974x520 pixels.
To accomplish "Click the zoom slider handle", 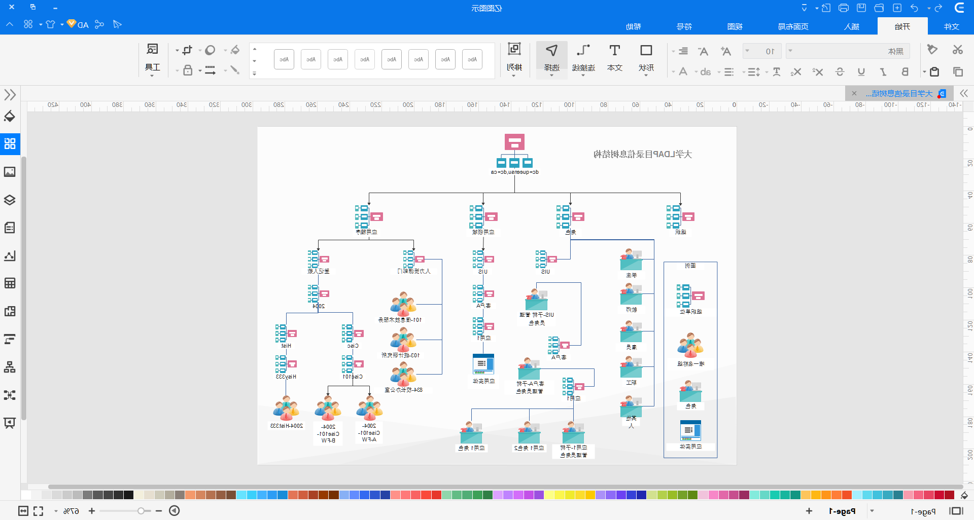I will click(141, 511).
